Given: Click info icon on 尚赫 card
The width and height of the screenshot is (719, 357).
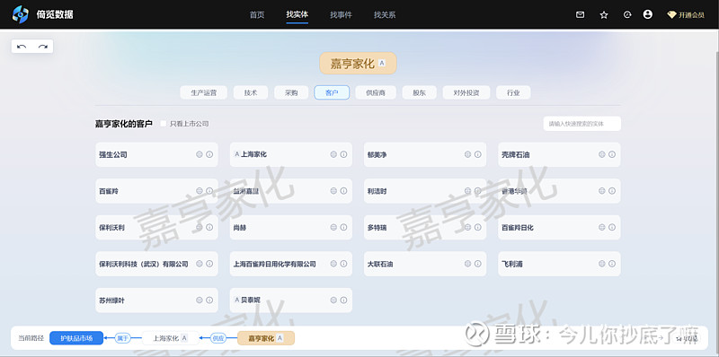Looking at the screenshot, I should tap(343, 228).
